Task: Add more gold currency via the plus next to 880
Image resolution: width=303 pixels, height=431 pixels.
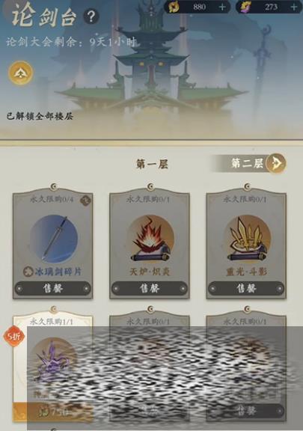Action: [223, 7]
